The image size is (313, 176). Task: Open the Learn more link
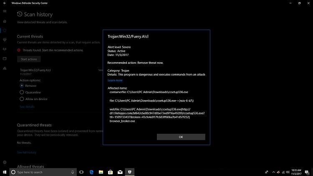[115, 80]
